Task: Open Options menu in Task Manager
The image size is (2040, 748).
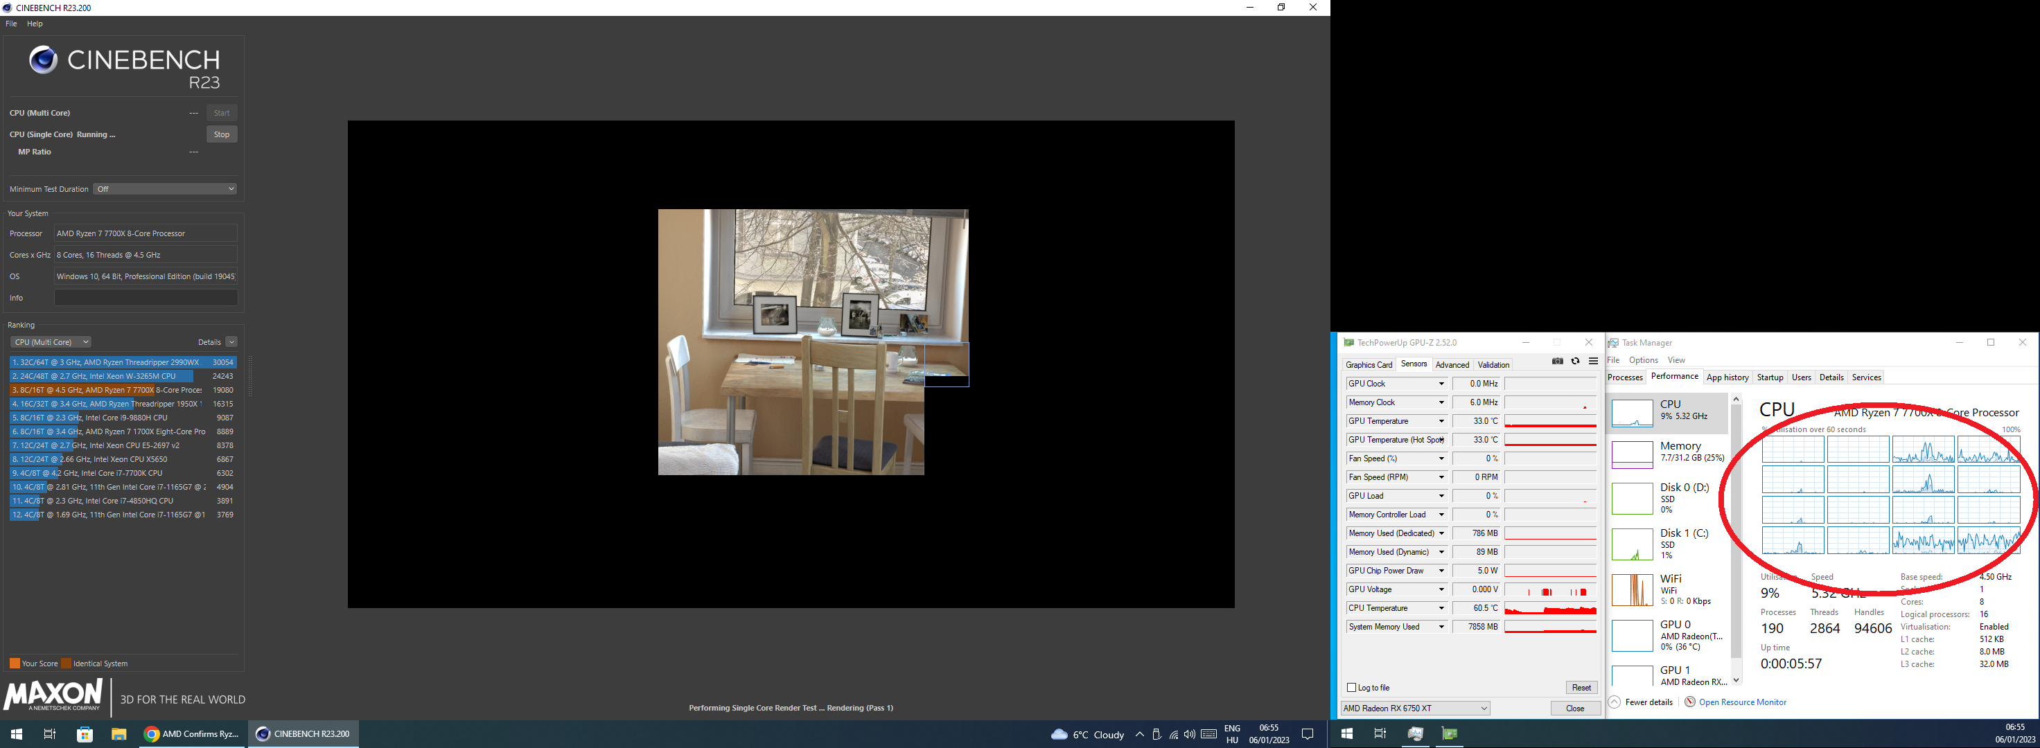Action: tap(1643, 360)
